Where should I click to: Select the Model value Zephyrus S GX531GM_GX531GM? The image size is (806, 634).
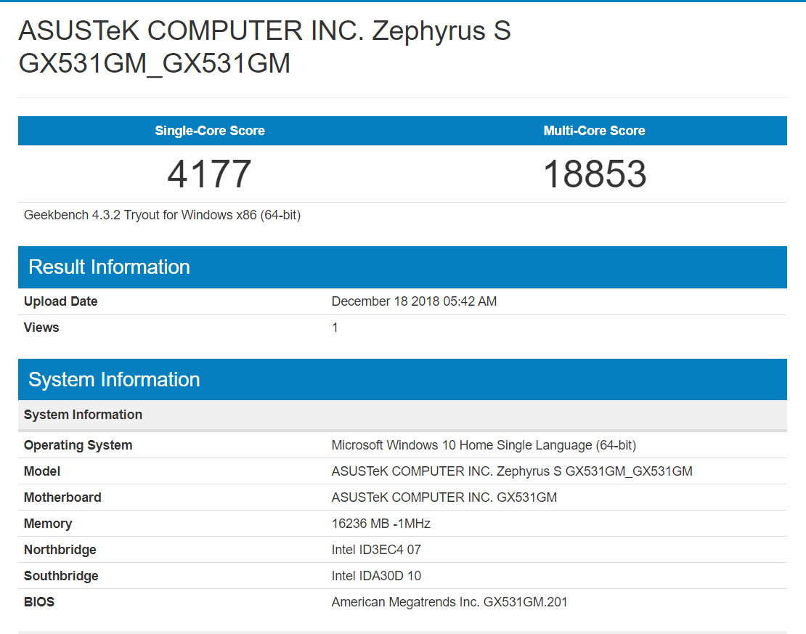pyautogui.click(x=512, y=471)
